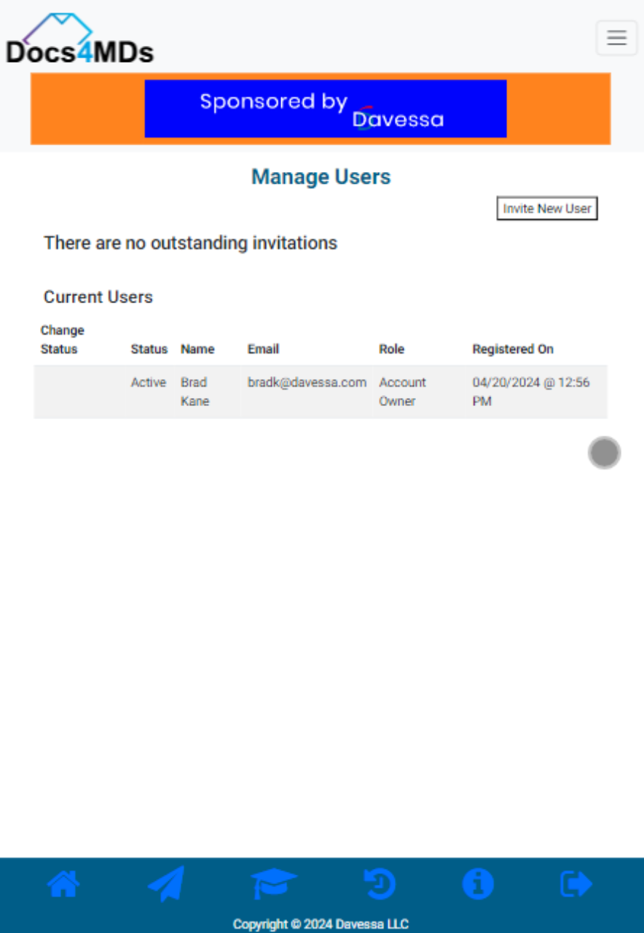The width and height of the screenshot is (644, 933).
Task: Click the Change Status column header
Action: tap(63, 340)
